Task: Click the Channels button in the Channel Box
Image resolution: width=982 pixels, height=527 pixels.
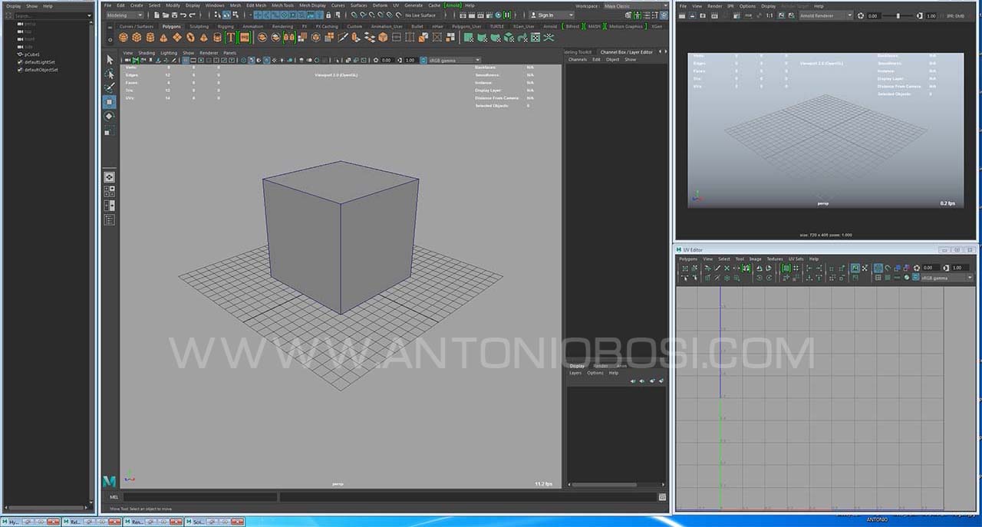Action: [578, 59]
